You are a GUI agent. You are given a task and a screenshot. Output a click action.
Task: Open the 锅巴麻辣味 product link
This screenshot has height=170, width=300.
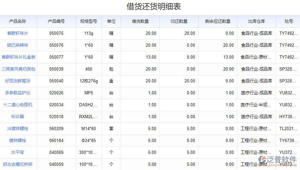(18, 45)
